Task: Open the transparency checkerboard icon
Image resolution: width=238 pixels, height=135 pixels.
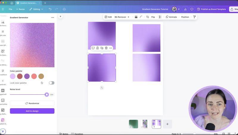Action: 160,17
